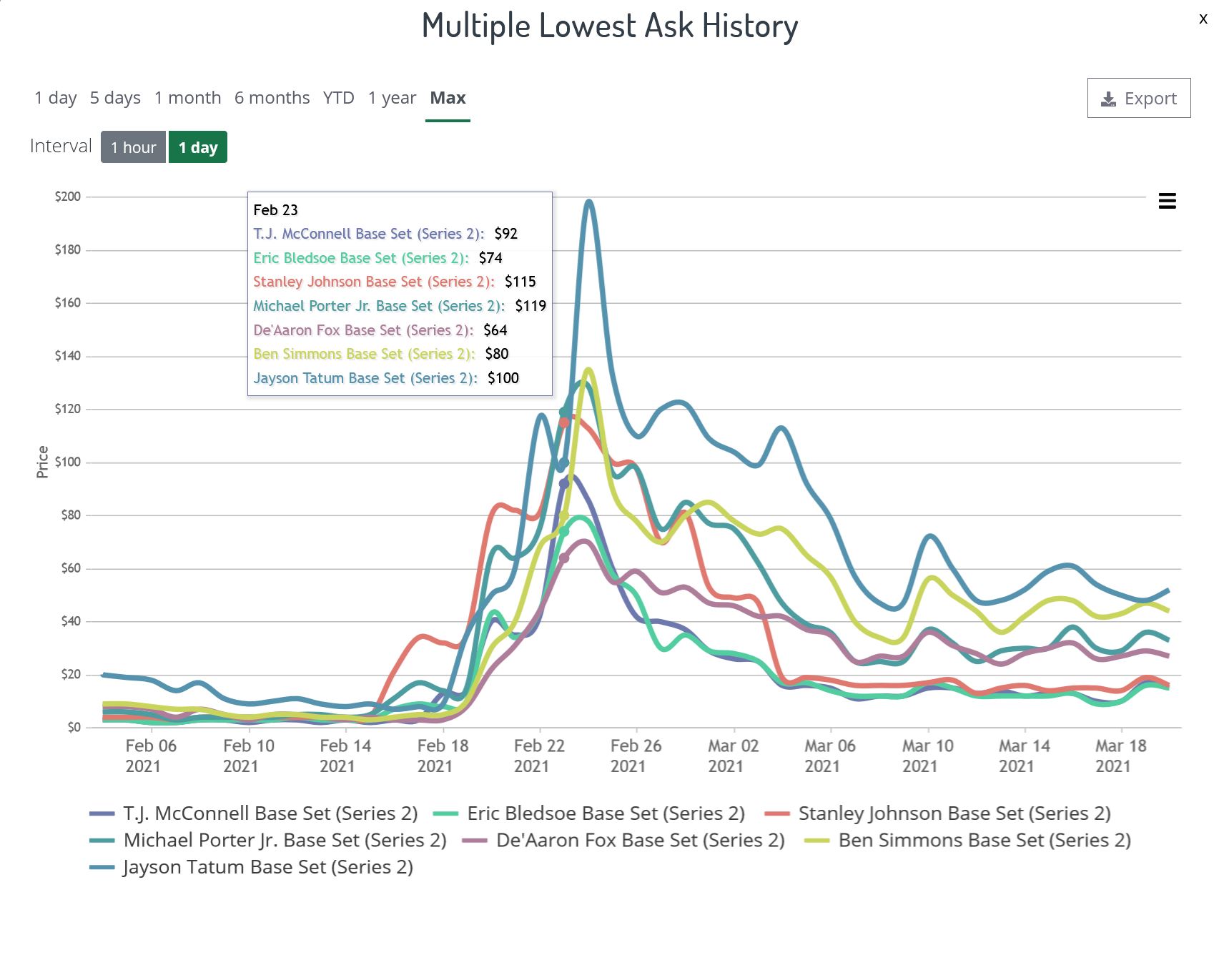The image size is (1219, 970).
Task: Toggle Eric Bledsoe series in legend
Action: click(589, 813)
